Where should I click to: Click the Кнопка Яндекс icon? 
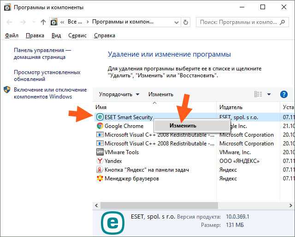coord(100,169)
